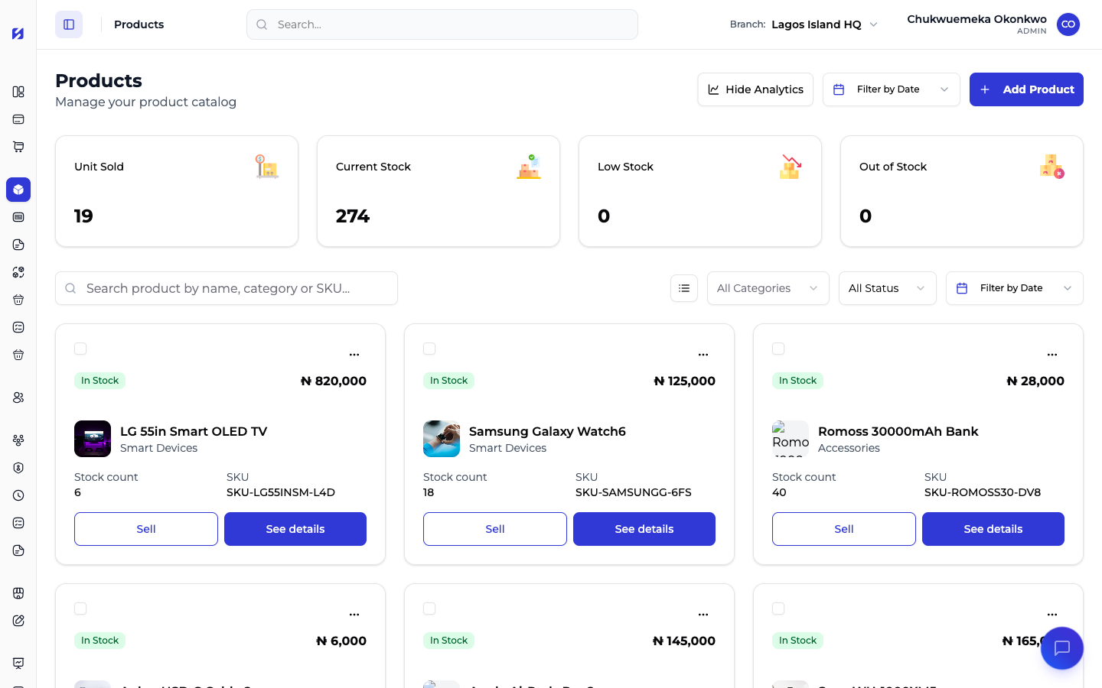Screen dimensions: 1102x688
Task: Select the LG 55in Smart OLED TV checkbox
Action: click(x=80, y=349)
